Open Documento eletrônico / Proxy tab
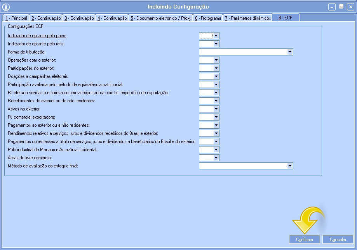The image size is (357, 250). click(161, 18)
